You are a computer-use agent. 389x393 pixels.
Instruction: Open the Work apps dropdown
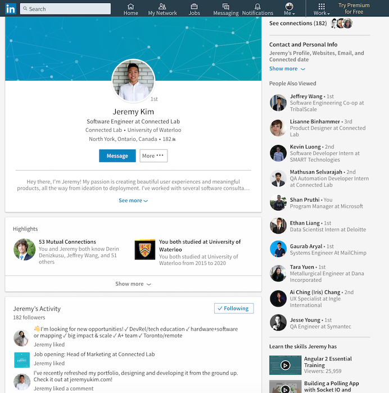click(x=322, y=9)
